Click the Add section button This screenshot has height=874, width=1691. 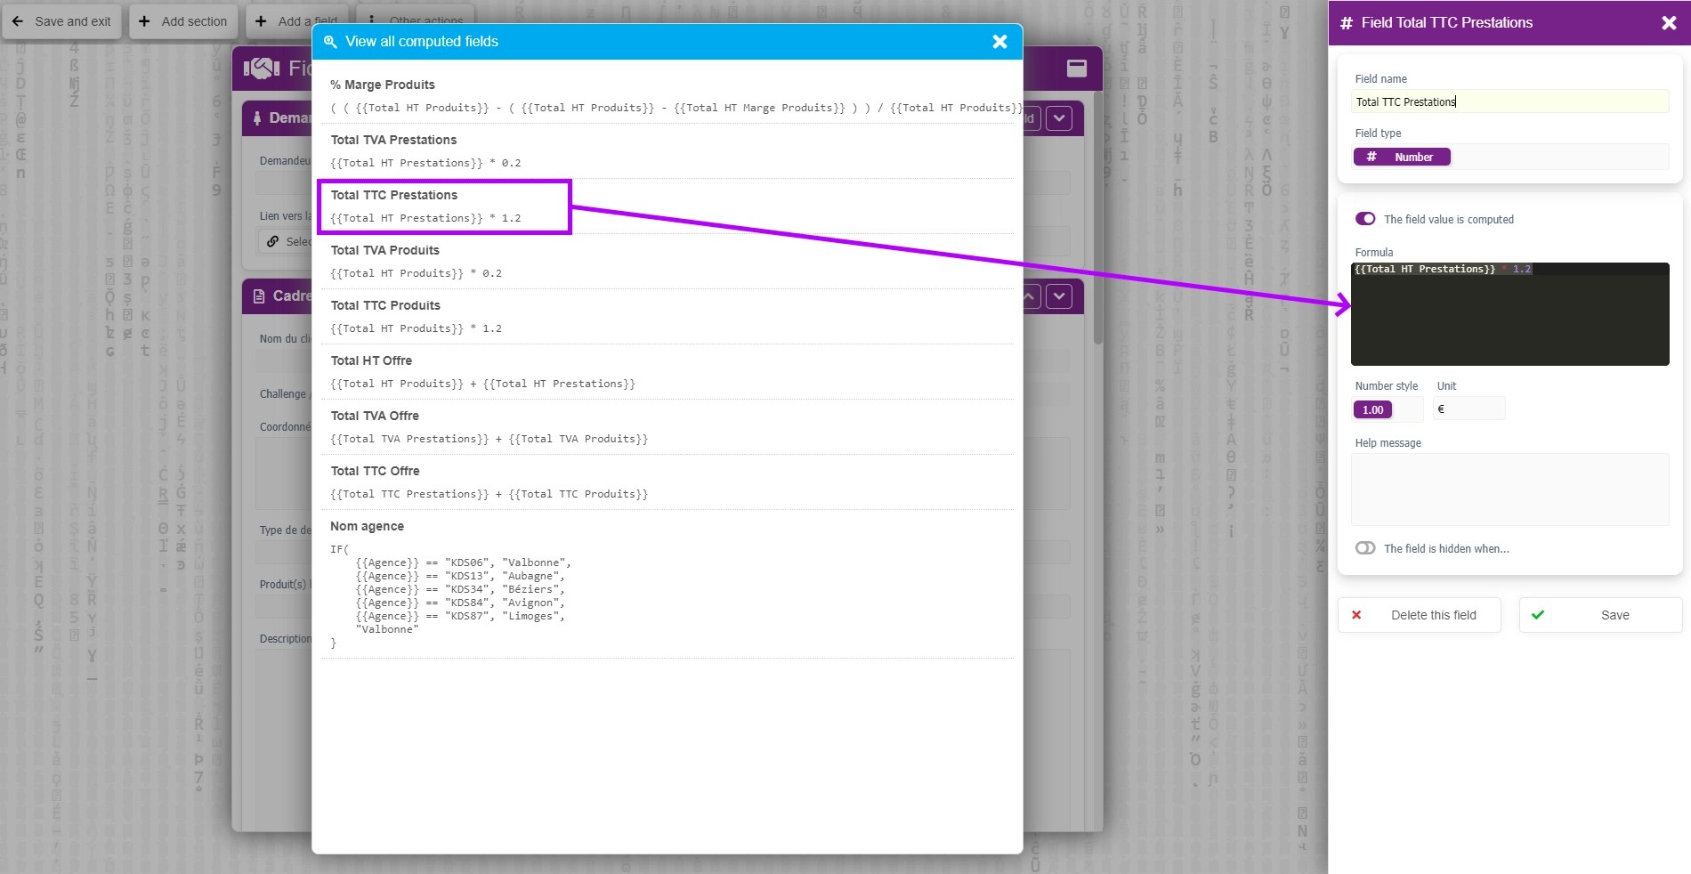[x=182, y=21]
